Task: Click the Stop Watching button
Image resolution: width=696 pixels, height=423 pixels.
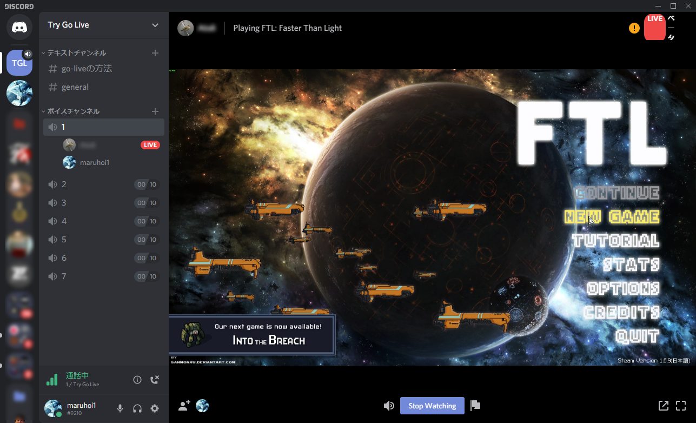Action: tap(432, 406)
